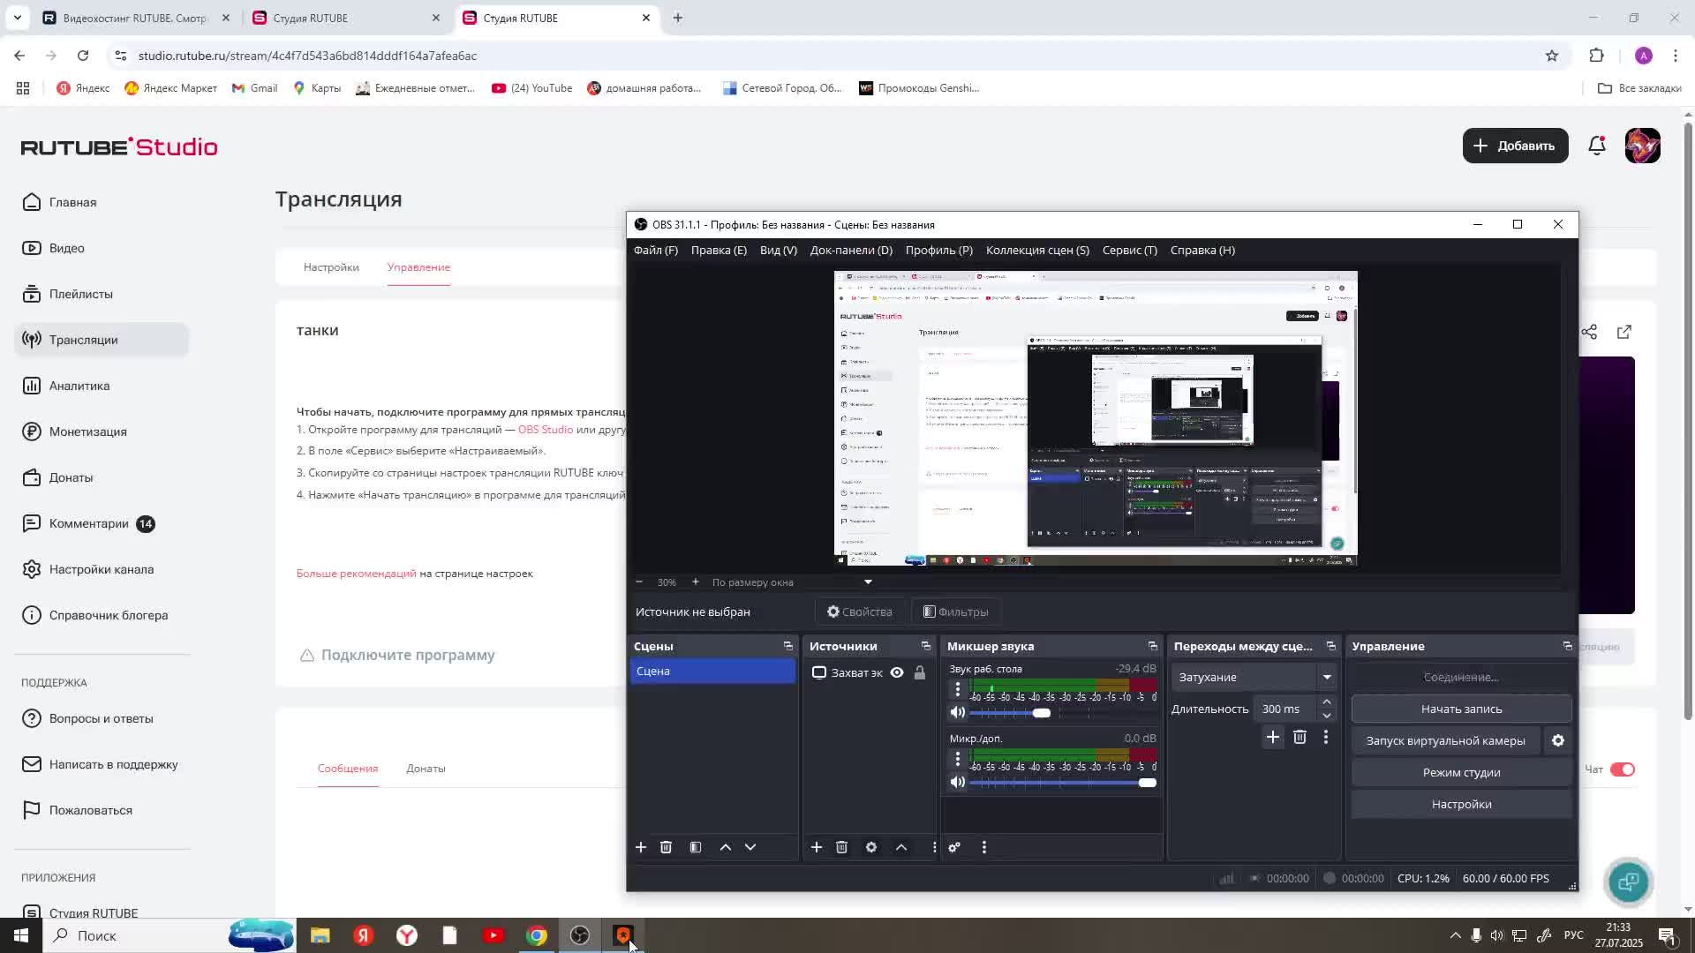Open the Коллекция сцен (S) menu

point(1037,250)
